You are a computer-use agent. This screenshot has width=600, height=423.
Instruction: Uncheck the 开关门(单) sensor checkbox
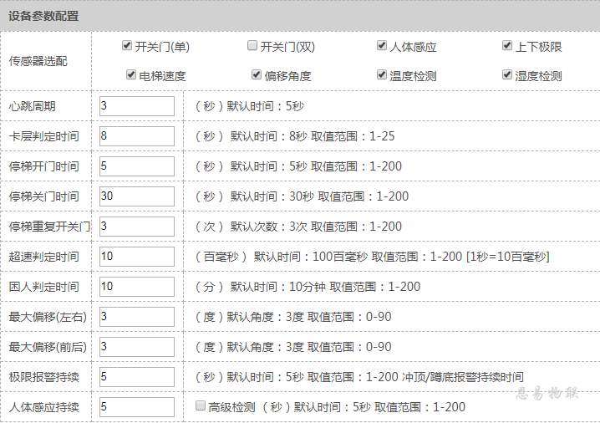pos(127,46)
